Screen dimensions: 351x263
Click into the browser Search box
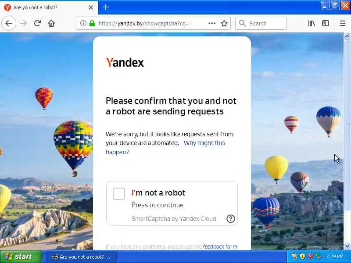tap(261, 23)
